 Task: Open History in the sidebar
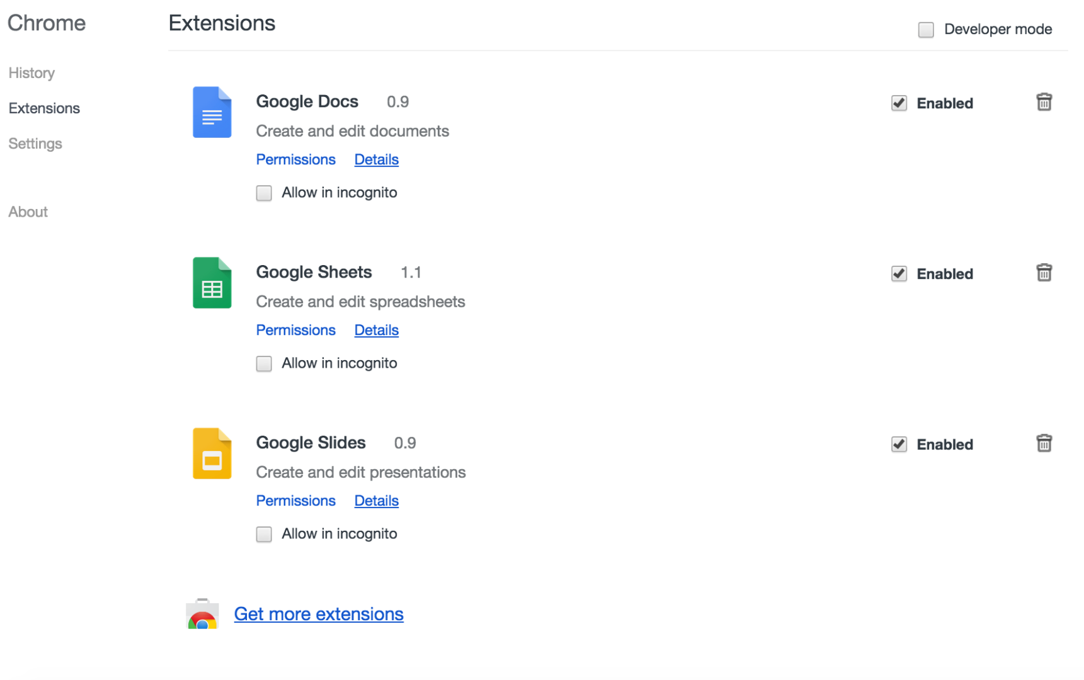(x=31, y=73)
